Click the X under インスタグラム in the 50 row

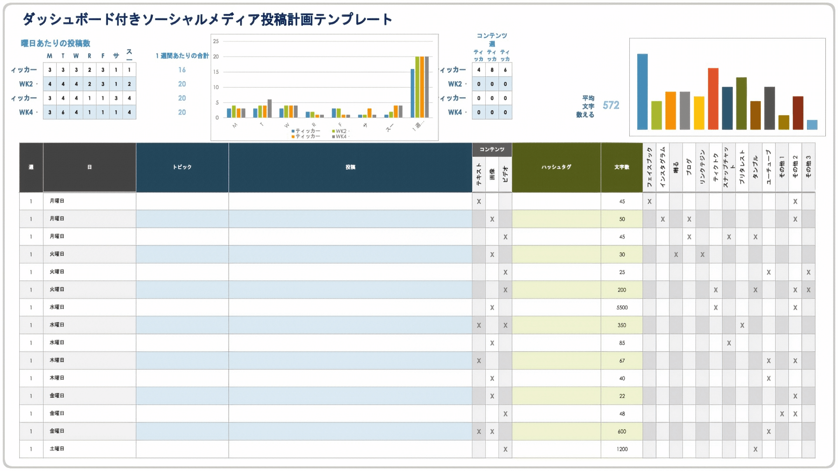tap(663, 219)
